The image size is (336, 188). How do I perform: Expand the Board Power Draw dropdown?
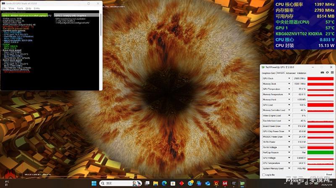point(289,126)
